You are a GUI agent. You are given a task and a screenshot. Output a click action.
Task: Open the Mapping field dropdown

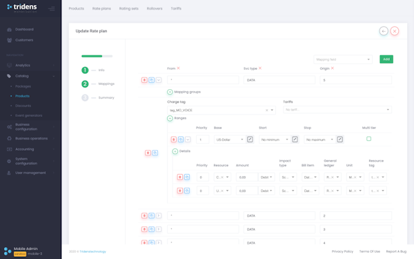click(343, 59)
